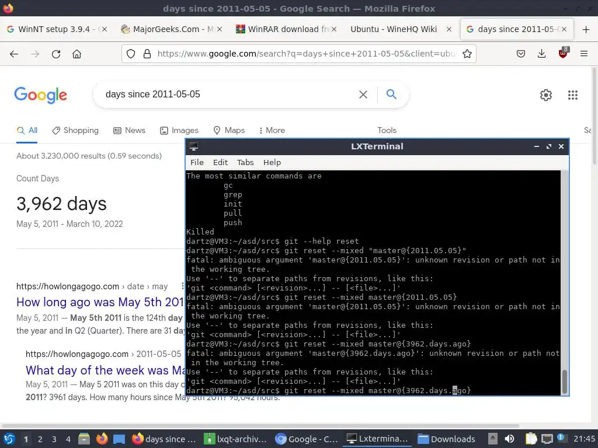Go back with the Firefox back arrow

click(14, 54)
